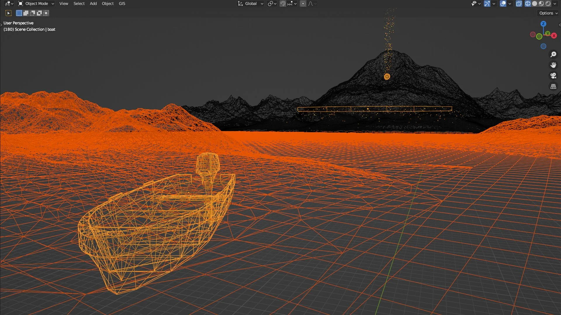Toggle X-ray display
The width and height of the screenshot is (561, 315).
tap(519, 4)
